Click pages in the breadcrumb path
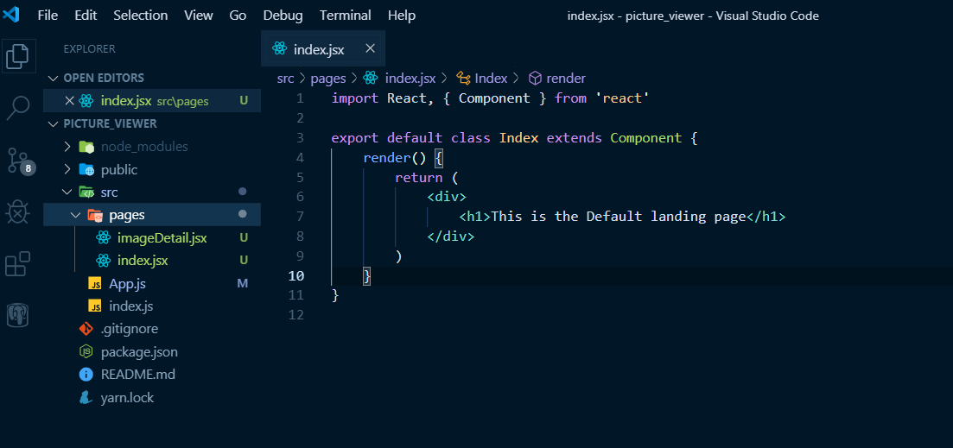Image resolution: width=953 pixels, height=448 pixels. click(328, 78)
